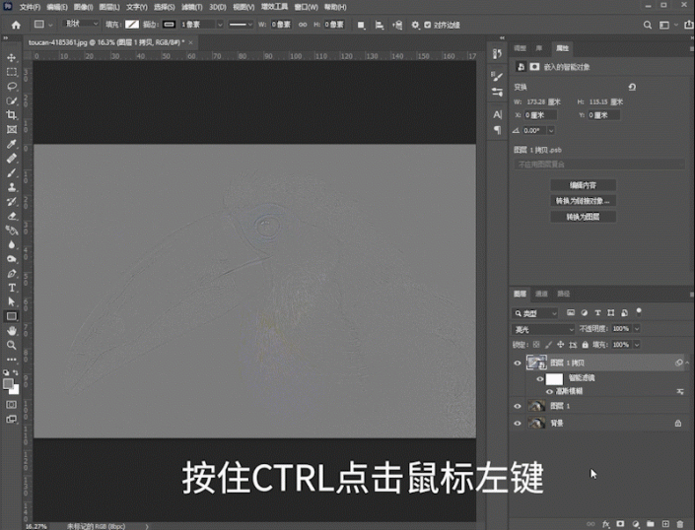695x530 pixels.
Task: Open the 形状 tool mode dropdown
Action: pos(82,24)
